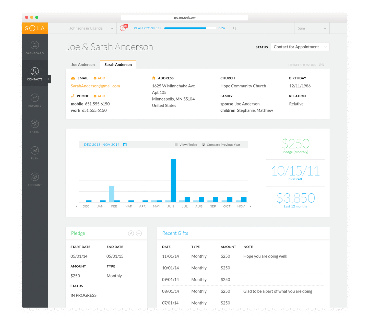Click the tall June bar in chart

[x=173, y=181]
